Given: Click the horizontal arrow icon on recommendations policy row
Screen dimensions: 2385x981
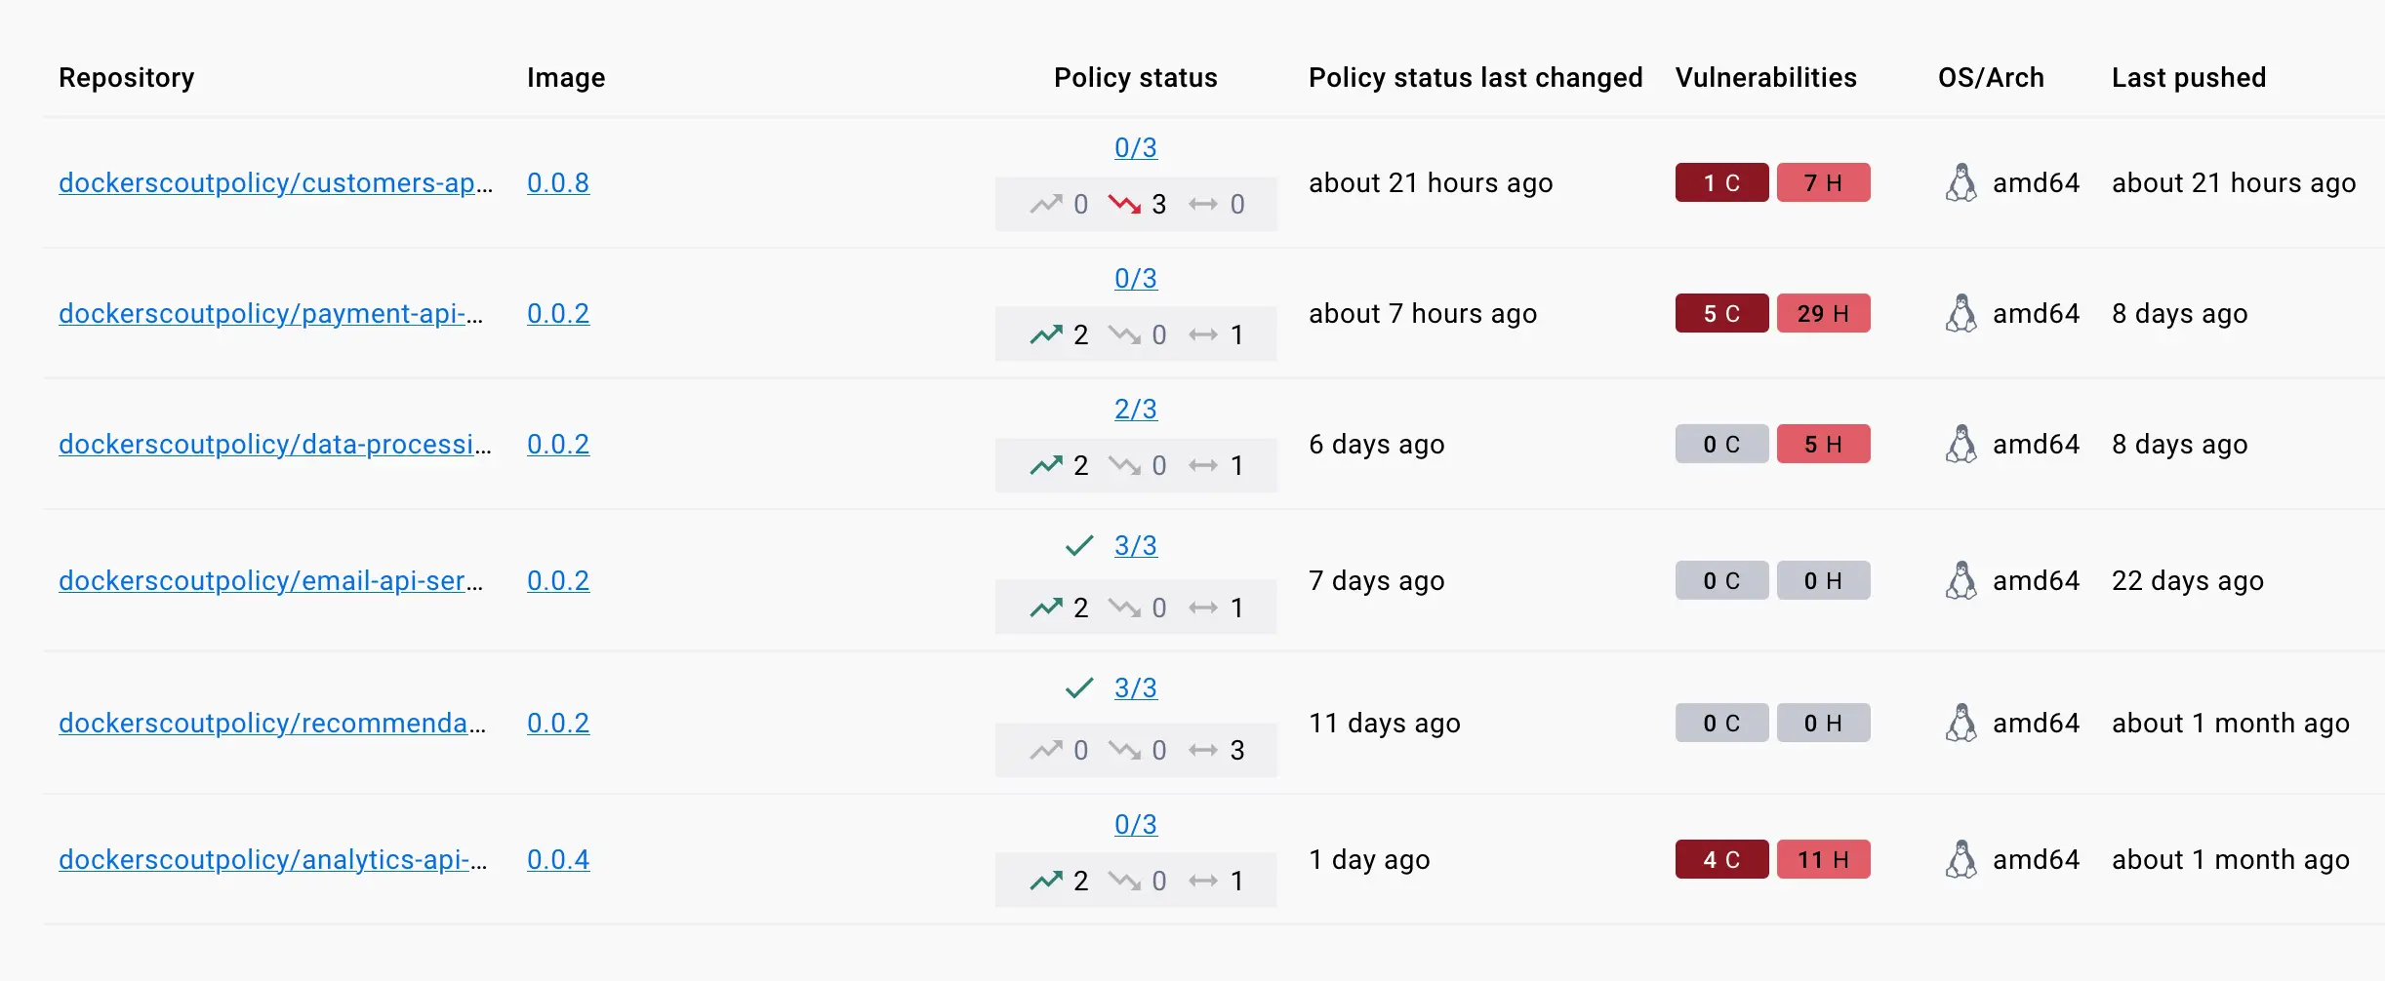Looking at the screenshot, I should tap(1204, 750).
